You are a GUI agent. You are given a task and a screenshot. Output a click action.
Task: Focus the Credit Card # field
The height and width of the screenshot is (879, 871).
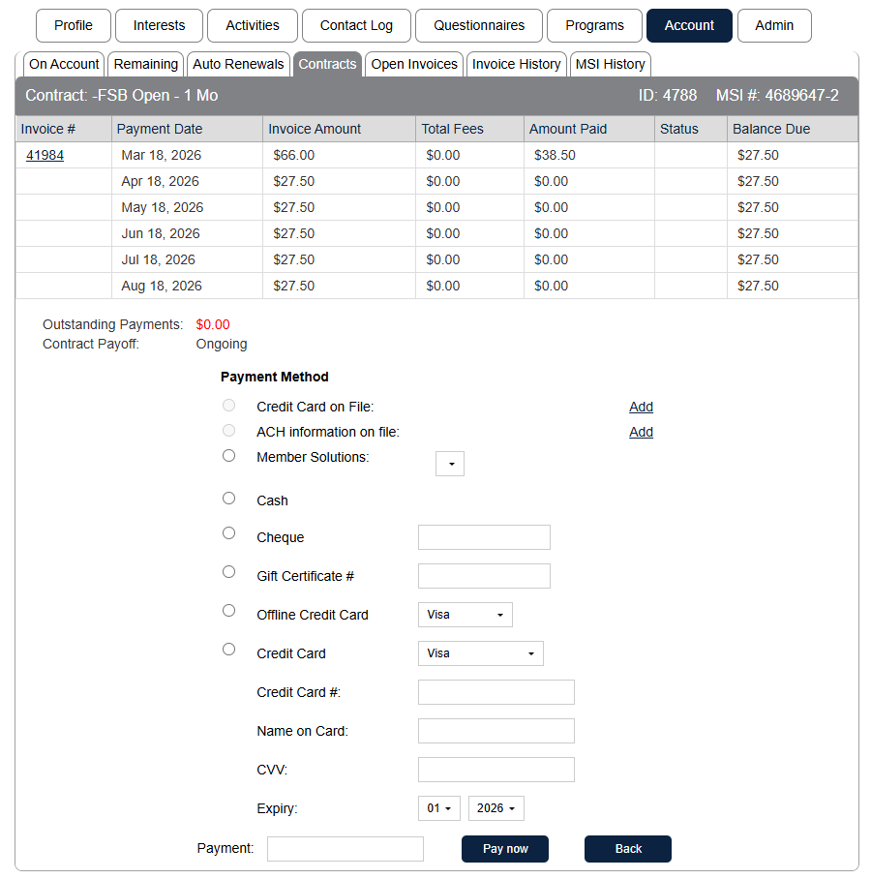(x=496, y=692)
